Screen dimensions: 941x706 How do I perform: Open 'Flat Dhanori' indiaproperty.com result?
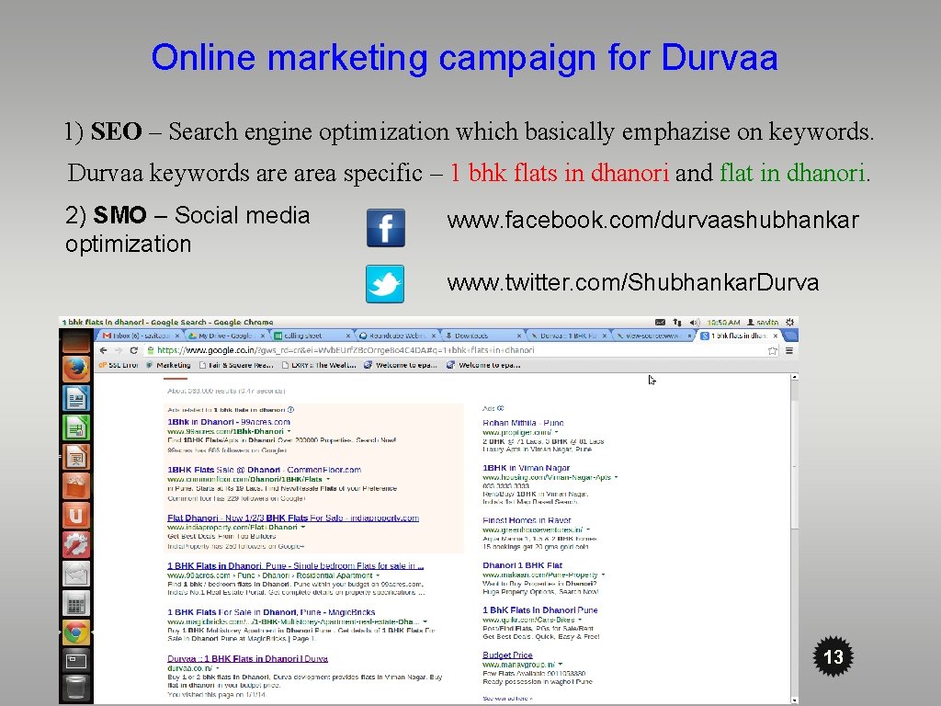pos(293,518)
